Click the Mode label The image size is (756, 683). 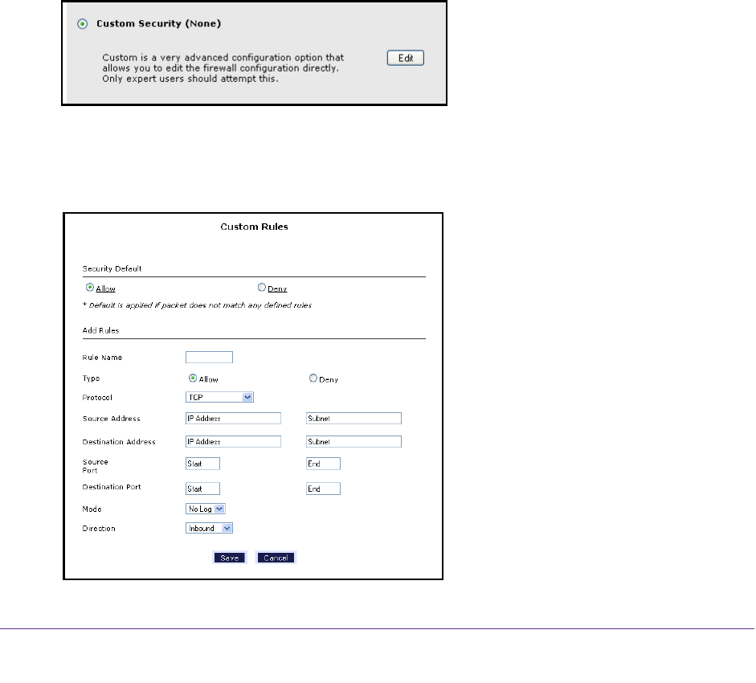point(92,509)
